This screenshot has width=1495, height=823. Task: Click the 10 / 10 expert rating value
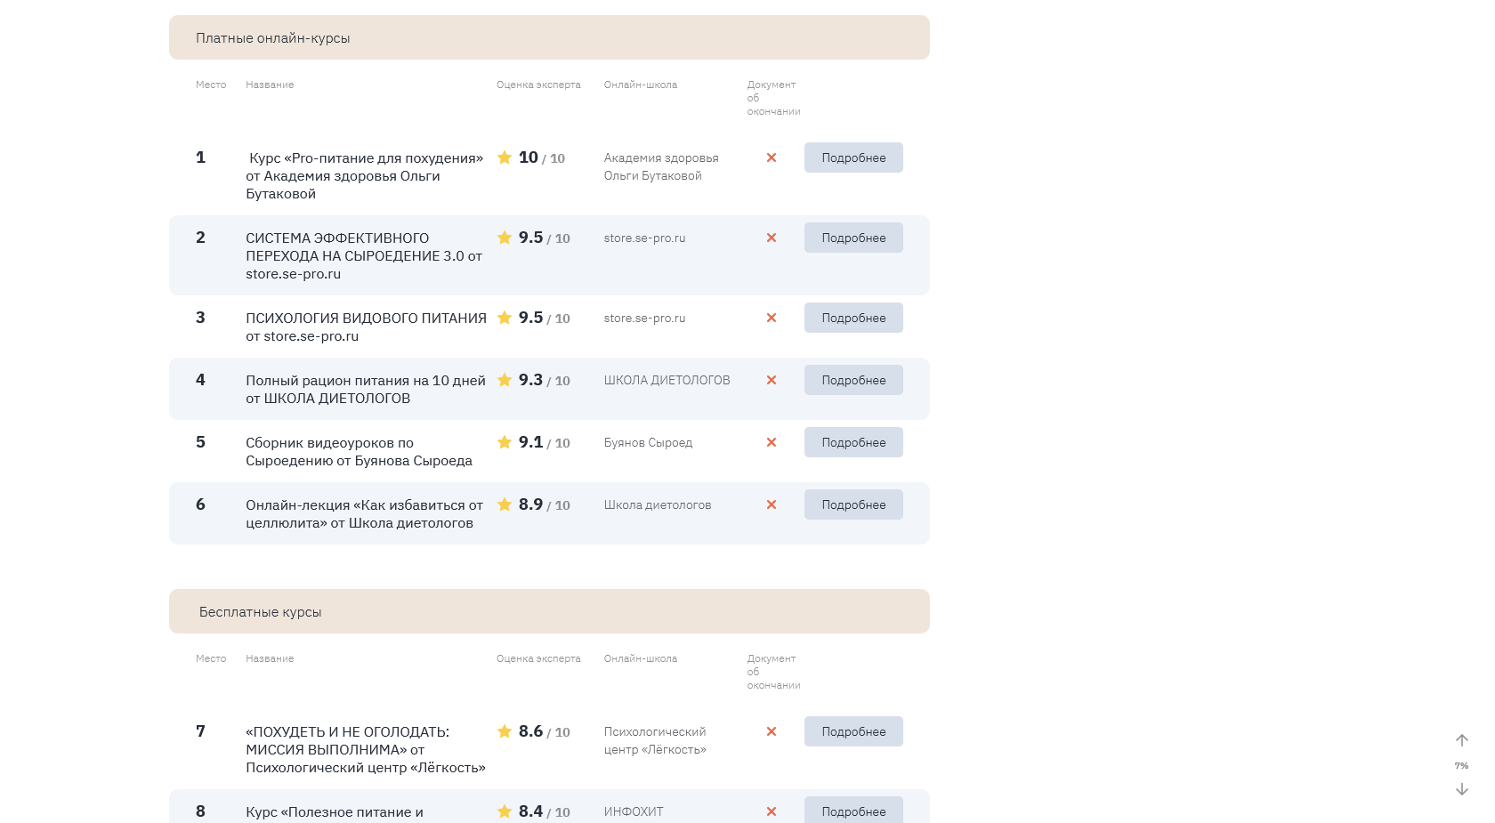point(541,157)
